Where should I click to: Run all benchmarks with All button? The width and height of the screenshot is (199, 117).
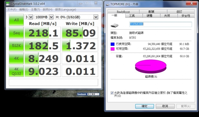(16, 20)
